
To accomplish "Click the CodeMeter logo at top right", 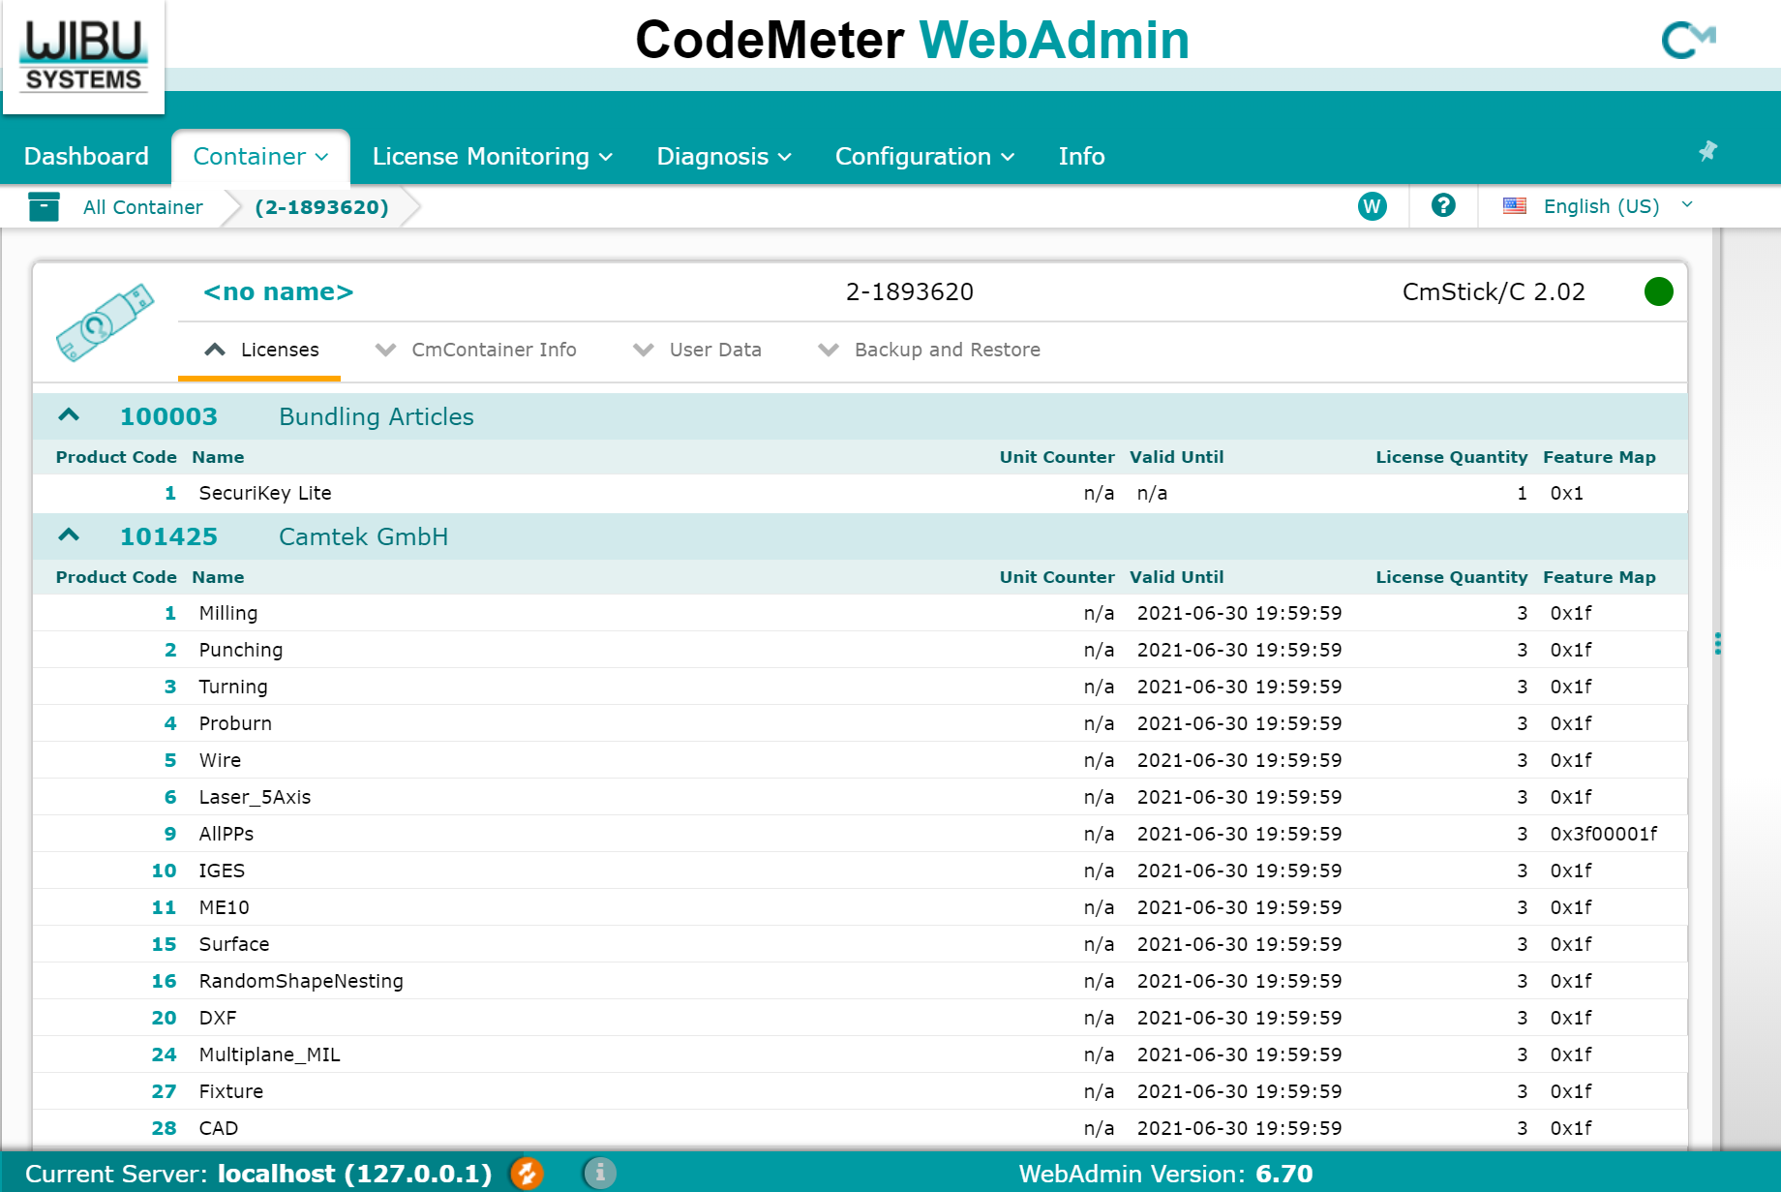I will (x=1688, y=40).
